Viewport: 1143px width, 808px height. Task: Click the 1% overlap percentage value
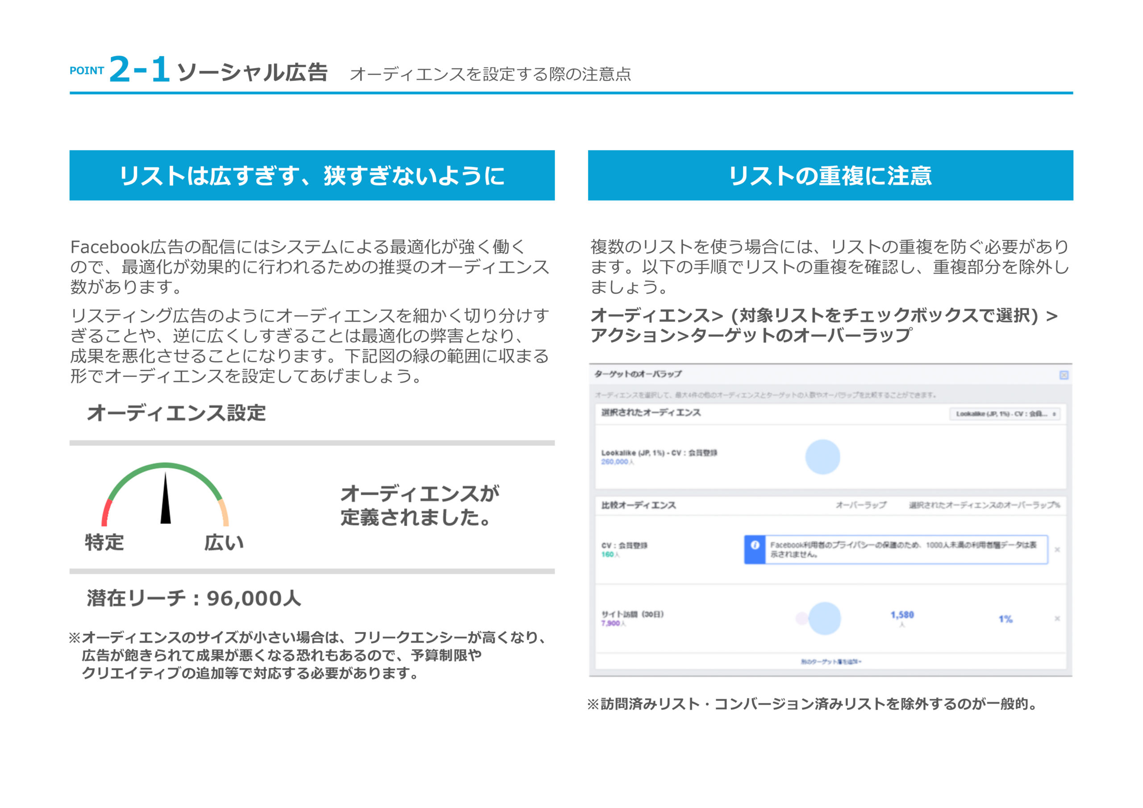coord(1005,619)
